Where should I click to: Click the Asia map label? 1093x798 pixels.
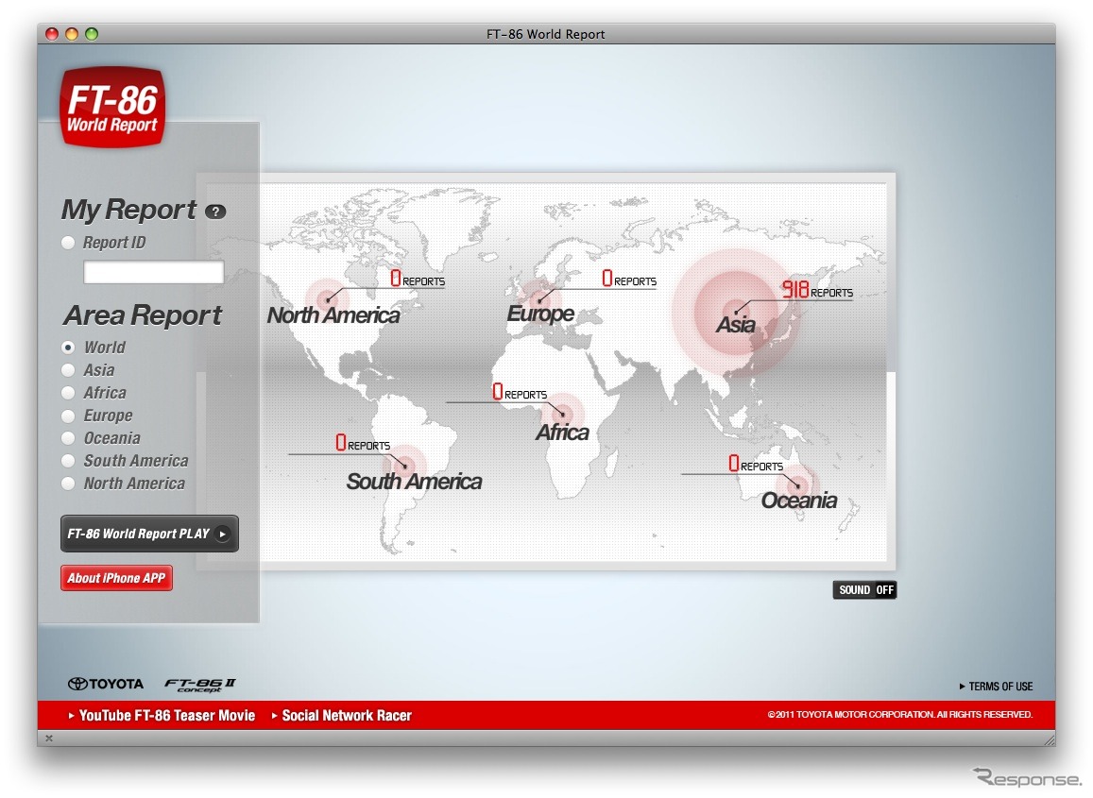click(x=736, y=326)
